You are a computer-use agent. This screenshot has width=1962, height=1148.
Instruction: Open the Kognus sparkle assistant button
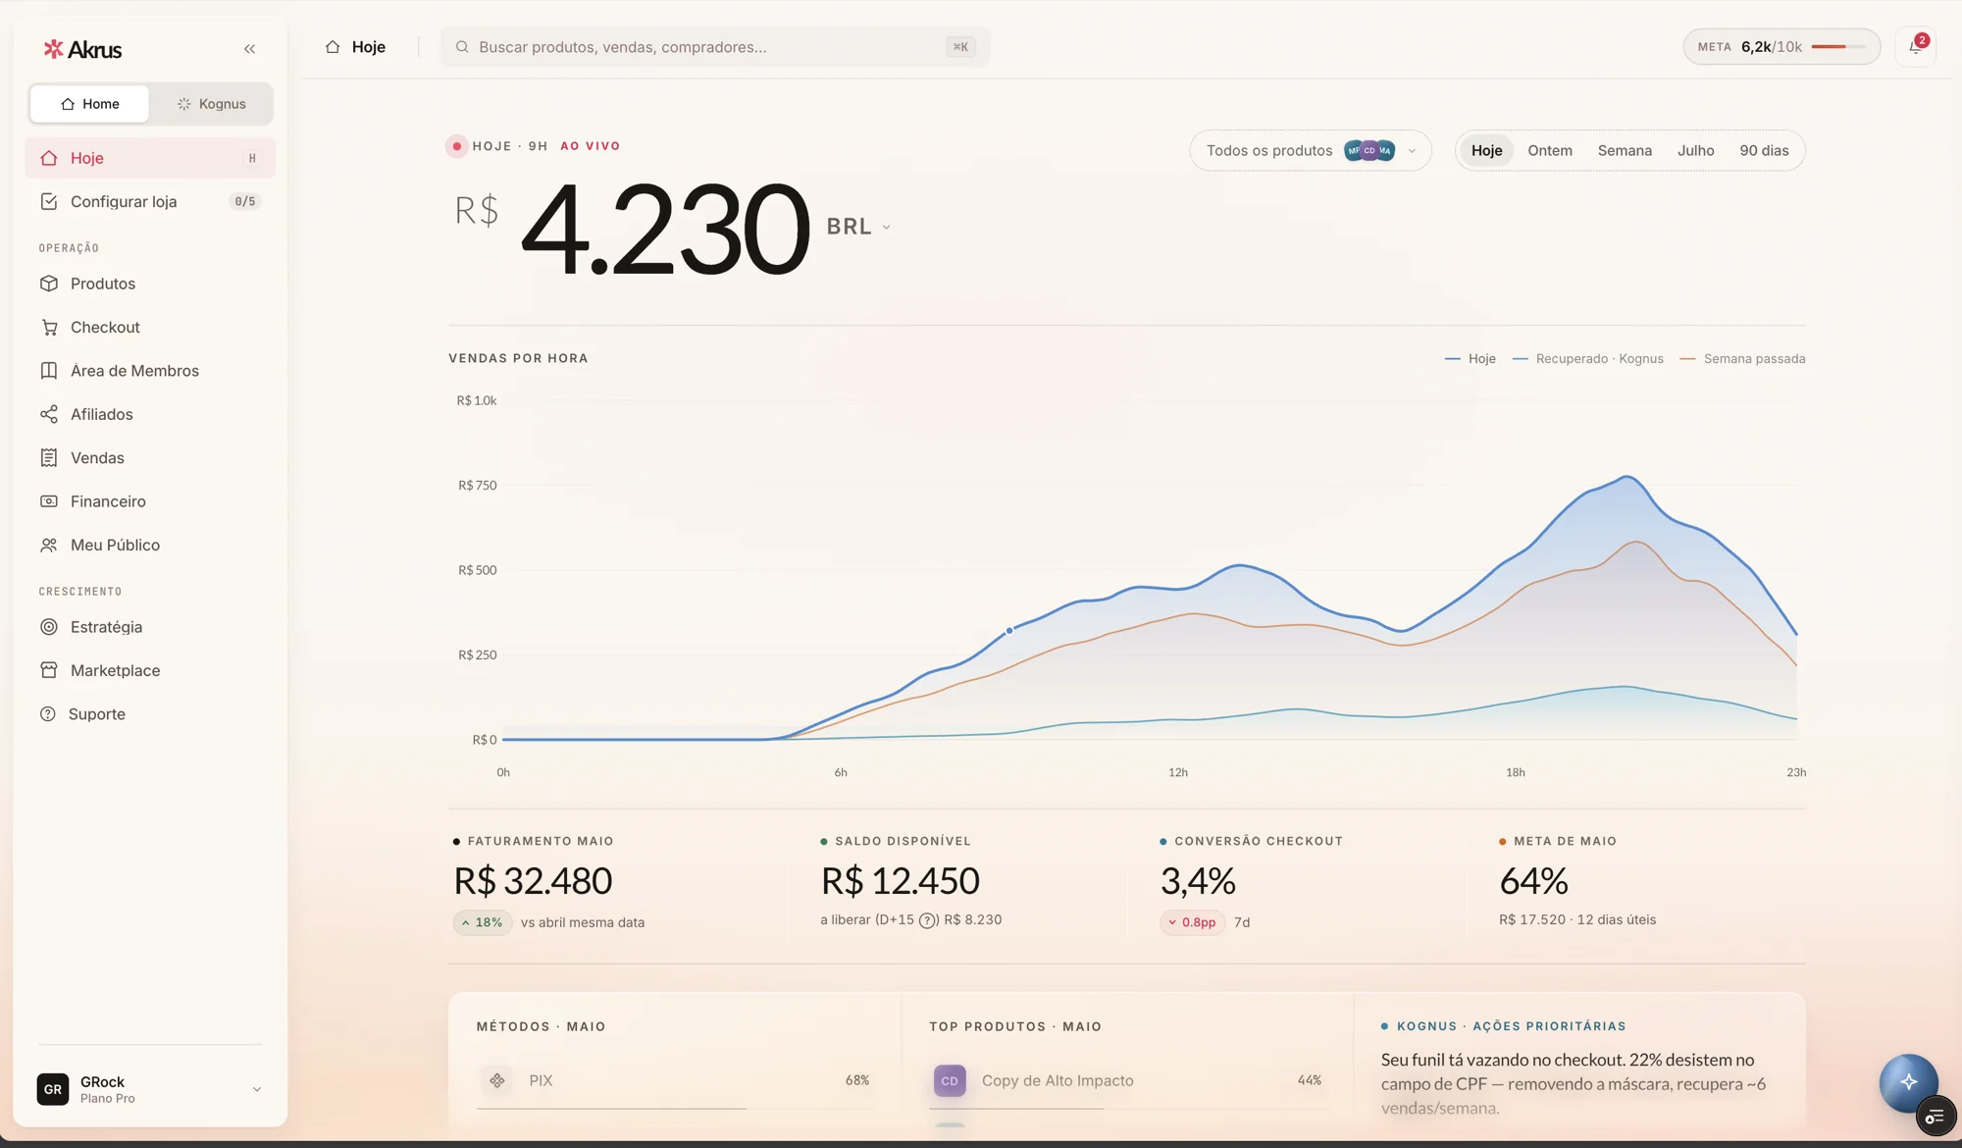pyautogui.click(x=1908, y=1082)
